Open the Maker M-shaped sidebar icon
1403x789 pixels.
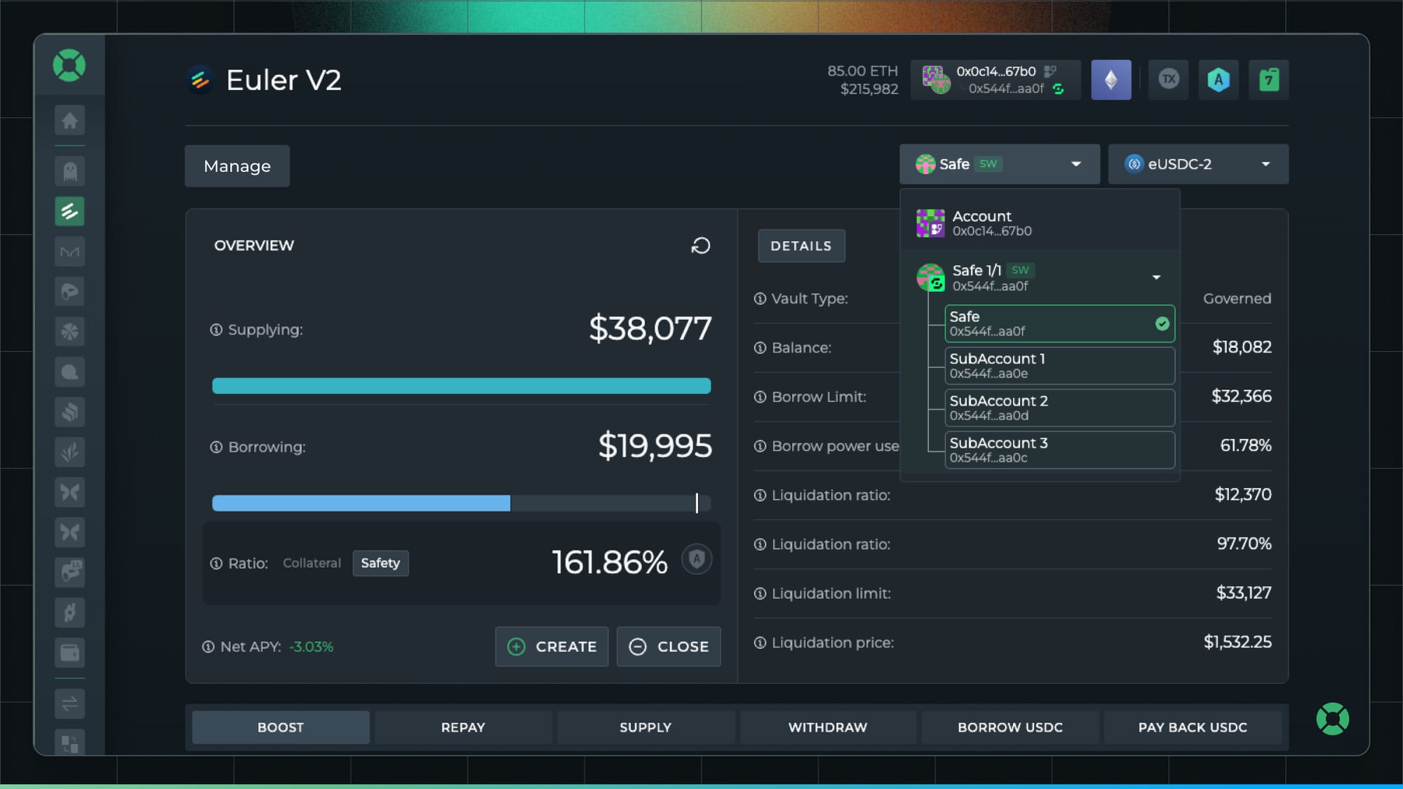pyautogui.click(x=69, y=252)
